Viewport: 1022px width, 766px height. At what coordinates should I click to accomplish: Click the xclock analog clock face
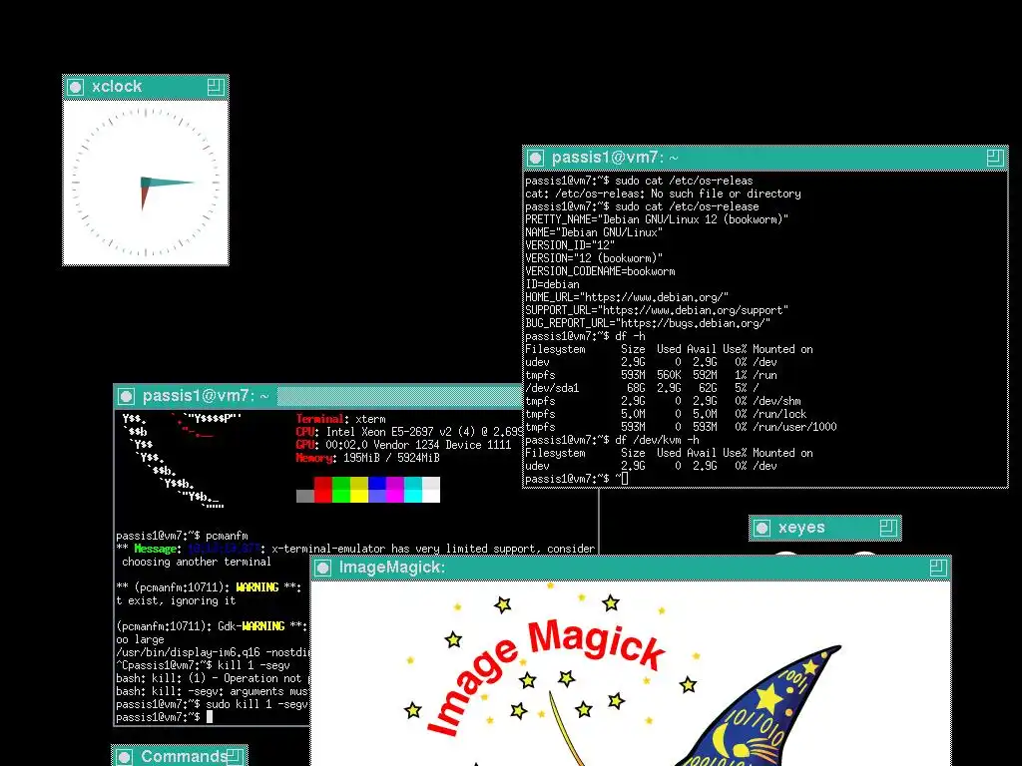[146, 183]
